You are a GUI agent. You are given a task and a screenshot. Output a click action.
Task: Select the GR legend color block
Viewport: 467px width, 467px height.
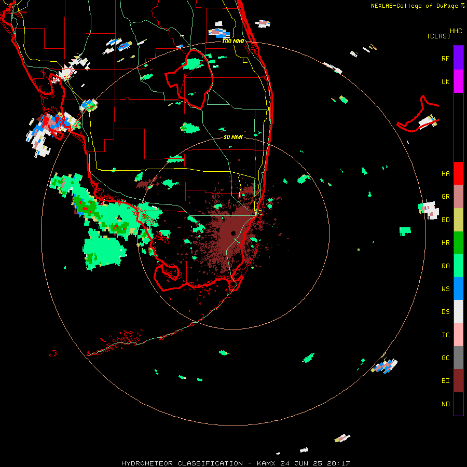click(458, 197)
